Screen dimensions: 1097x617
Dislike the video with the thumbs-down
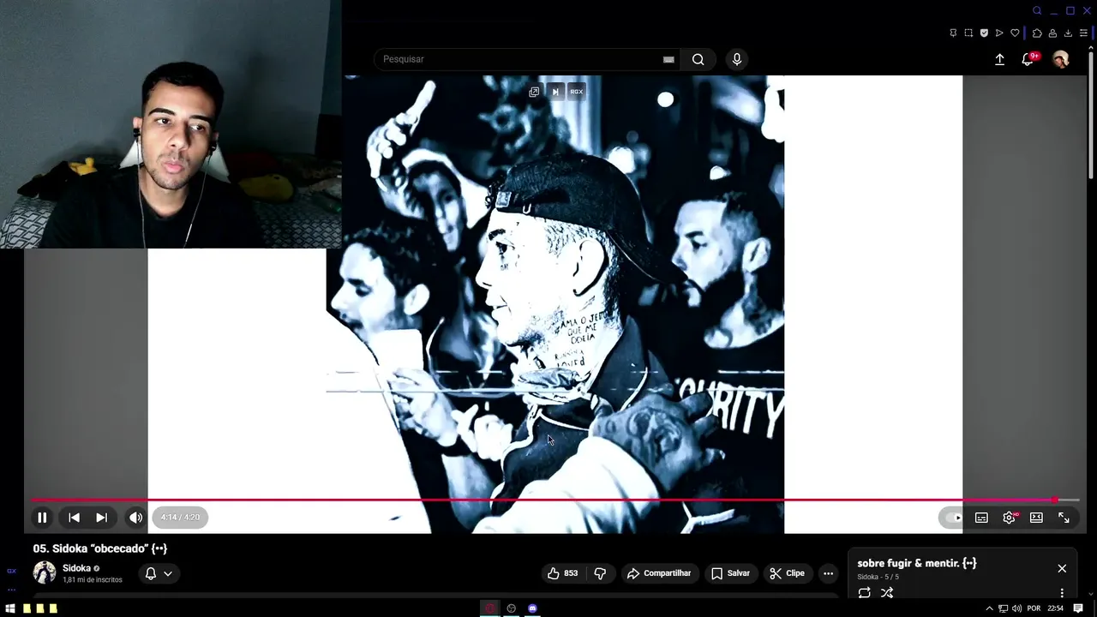[x=600, y=573]
